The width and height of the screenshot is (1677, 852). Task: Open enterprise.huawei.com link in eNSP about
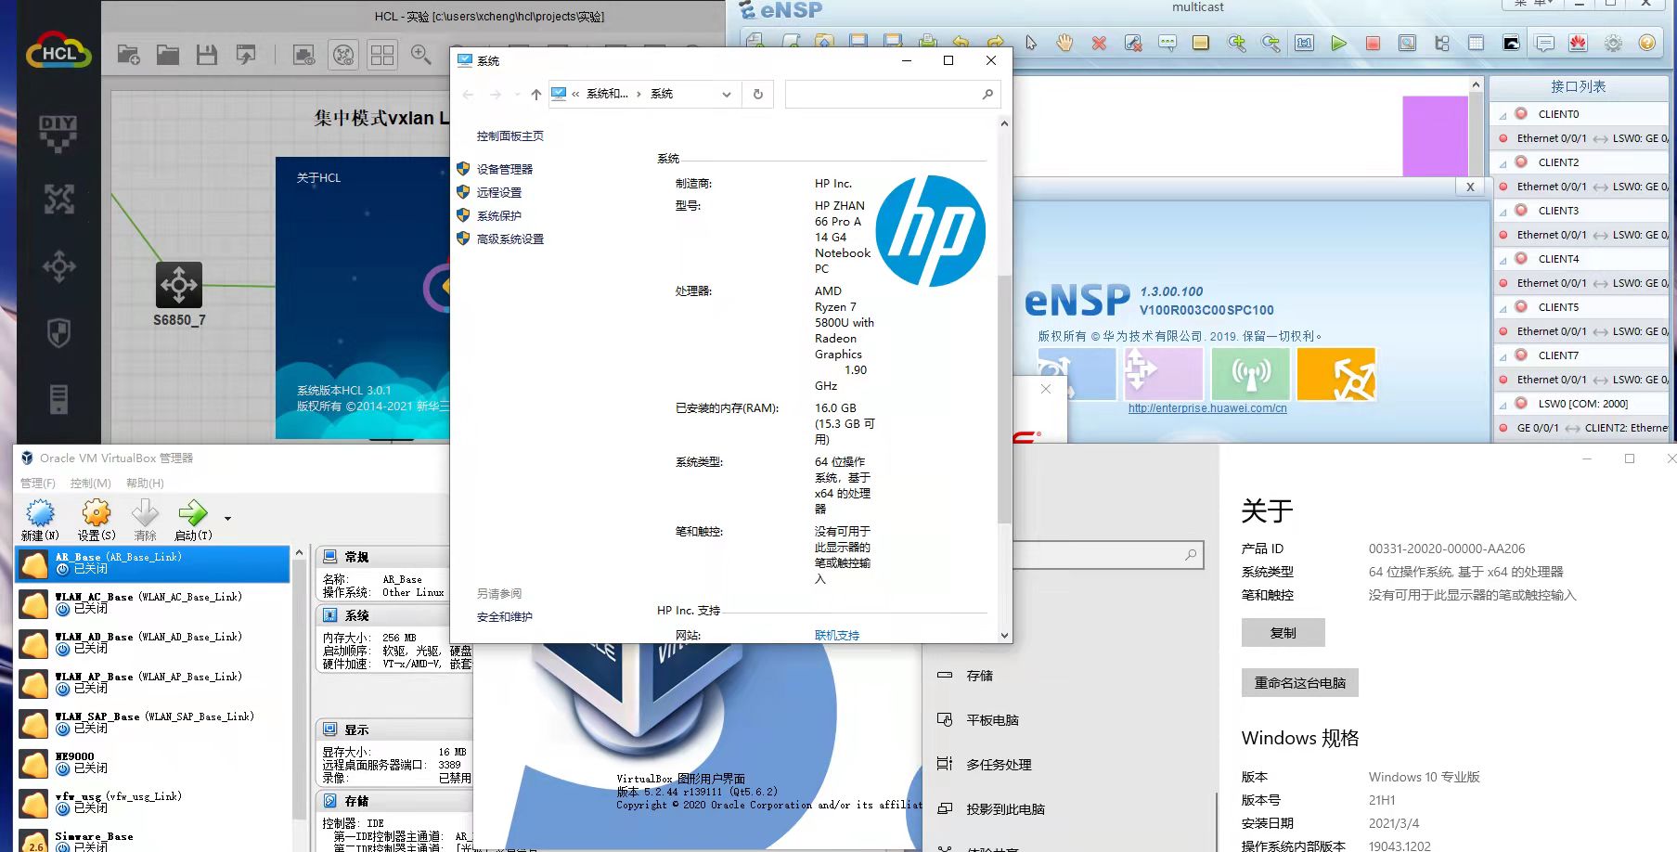[1207, 408]
